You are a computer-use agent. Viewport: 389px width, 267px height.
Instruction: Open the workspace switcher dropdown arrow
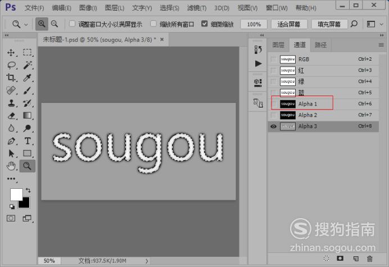382,24
